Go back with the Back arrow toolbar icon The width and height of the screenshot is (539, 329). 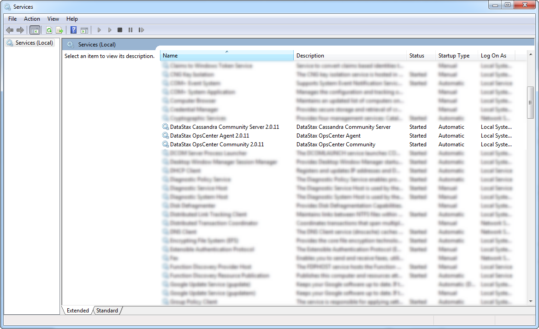(10, 30)
